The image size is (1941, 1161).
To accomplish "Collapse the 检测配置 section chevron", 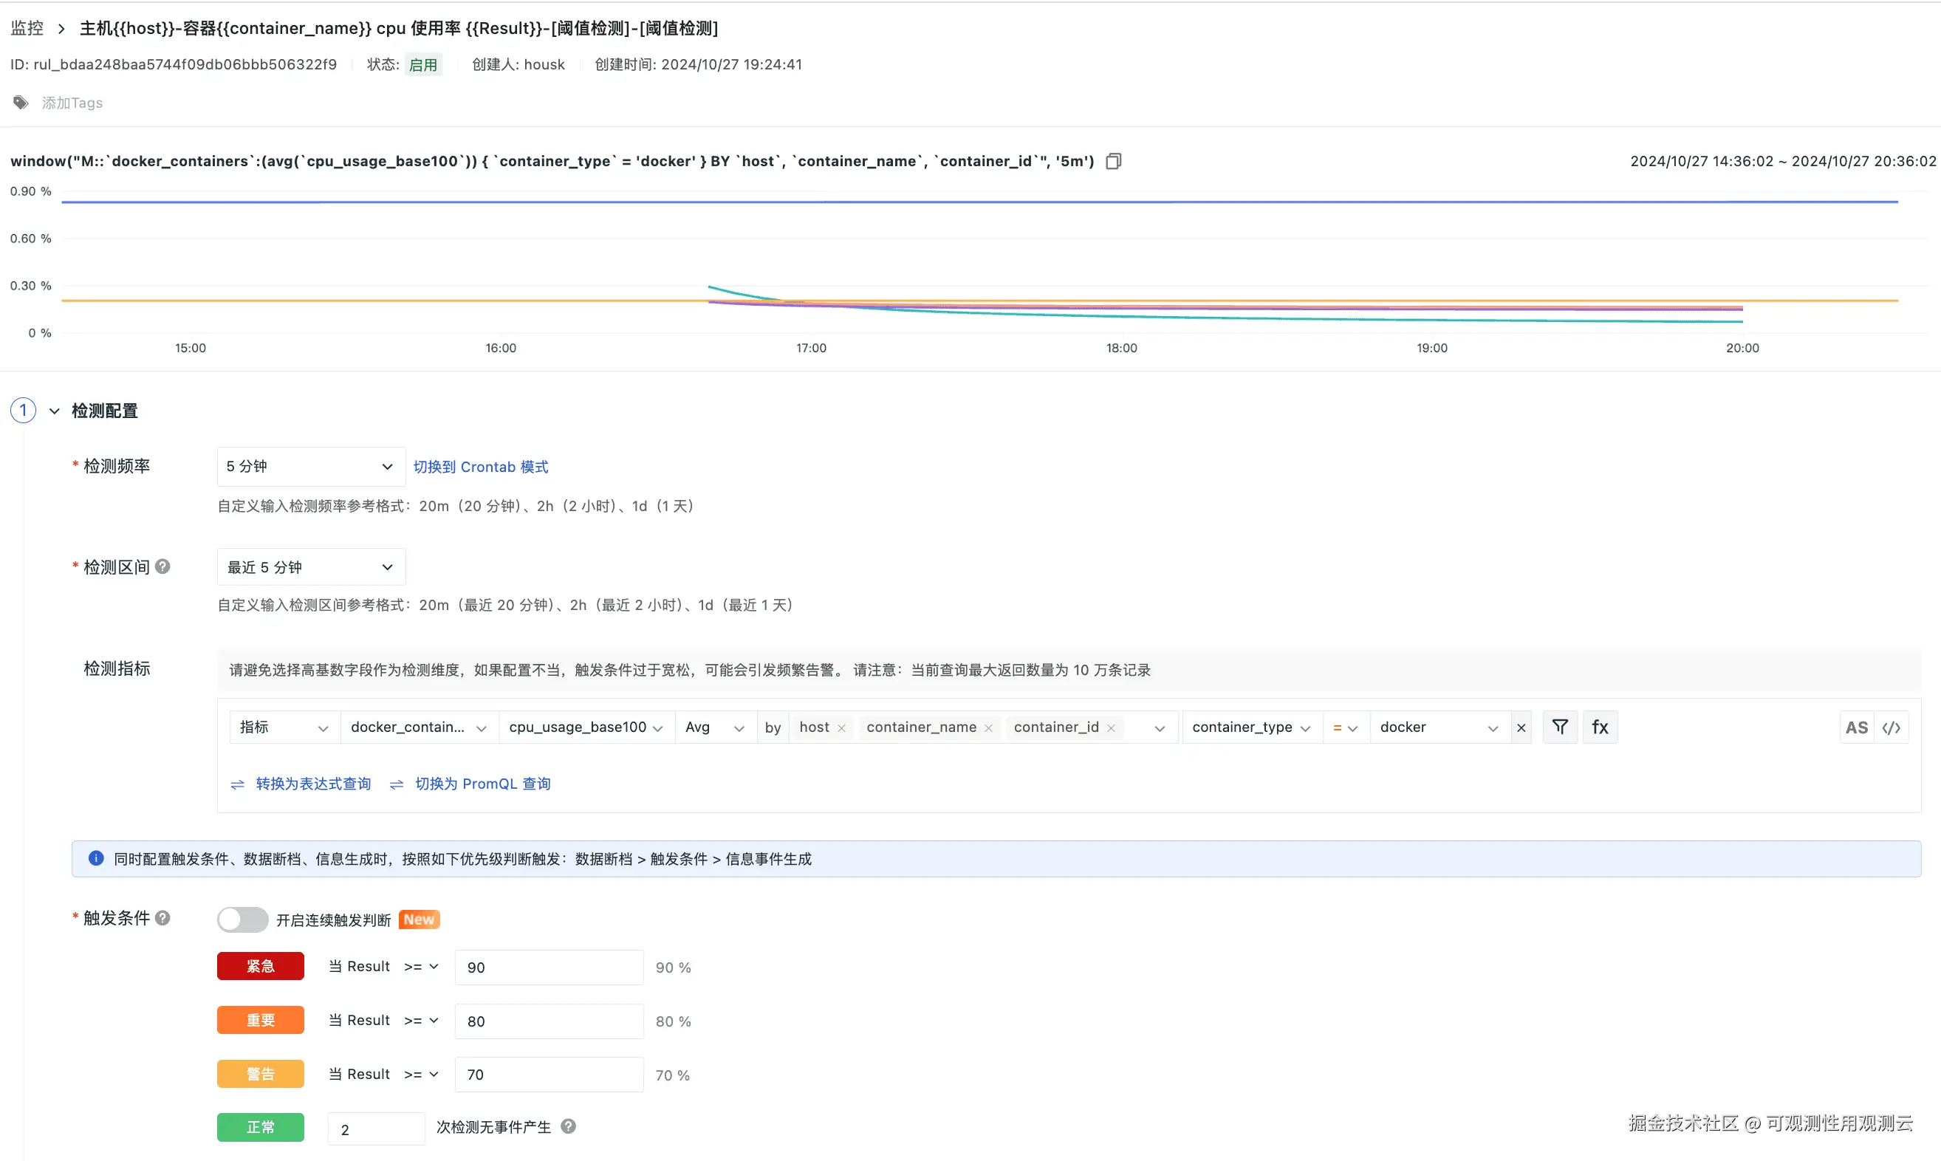I will (x=55, y=411).
